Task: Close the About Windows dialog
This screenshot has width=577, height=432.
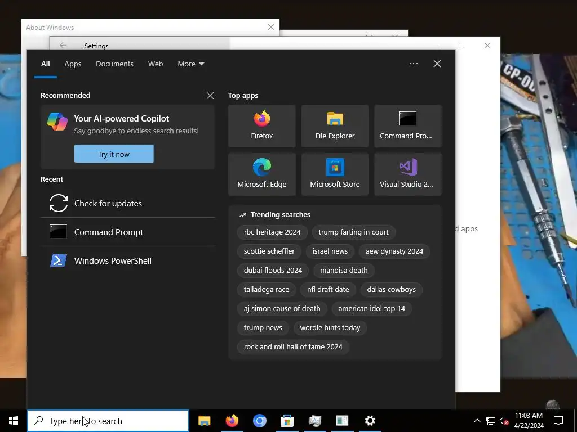Action: (271, 27)
